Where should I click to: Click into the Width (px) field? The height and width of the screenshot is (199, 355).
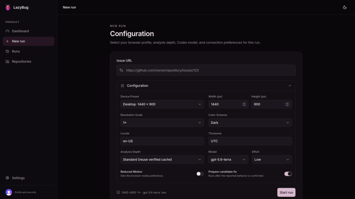pyautogui.click(x=229, y=104)
